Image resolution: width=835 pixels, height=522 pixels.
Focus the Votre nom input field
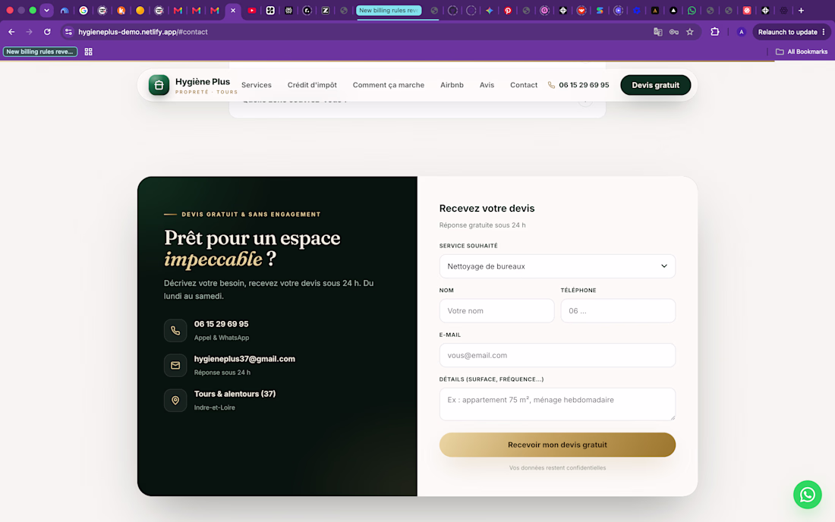[x=496, y=311]
